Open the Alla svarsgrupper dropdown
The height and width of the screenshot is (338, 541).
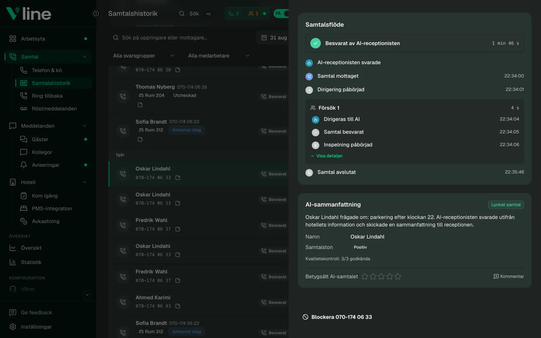pyautogui.click(x=143, y=56)
